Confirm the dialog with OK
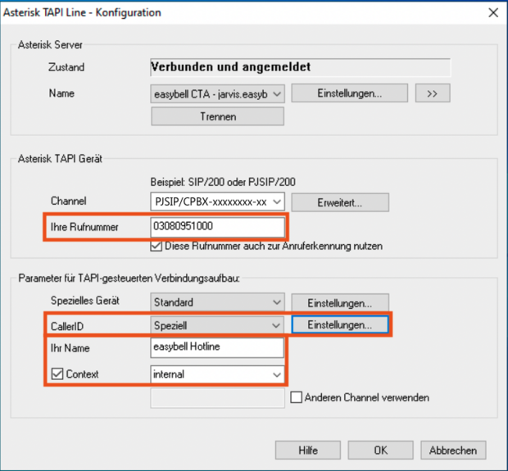 coord(380,450)
